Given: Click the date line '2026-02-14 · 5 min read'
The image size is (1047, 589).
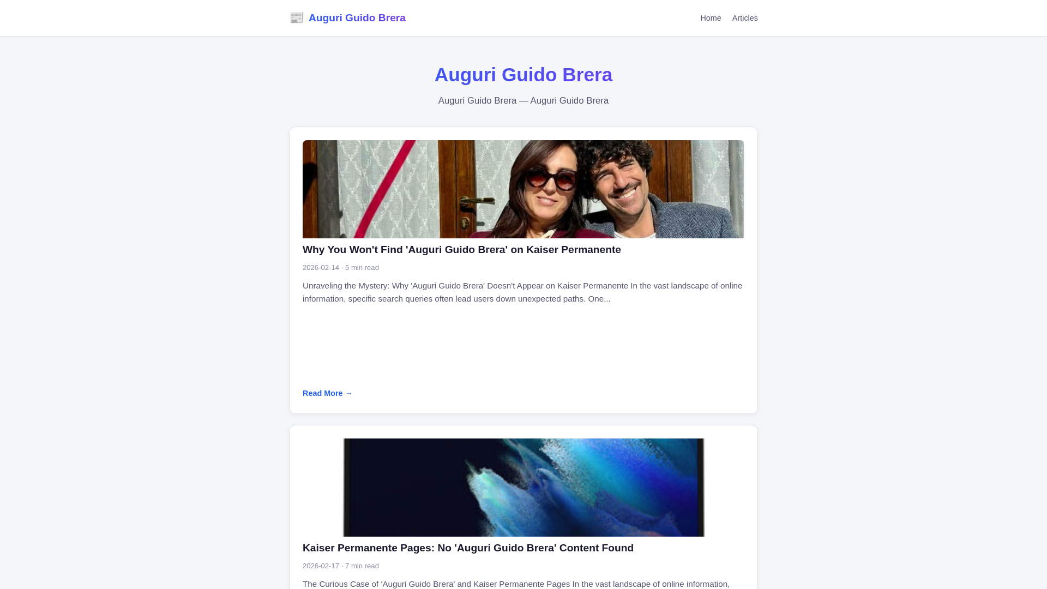Looking at the screenshot, I should coord(341,268).
